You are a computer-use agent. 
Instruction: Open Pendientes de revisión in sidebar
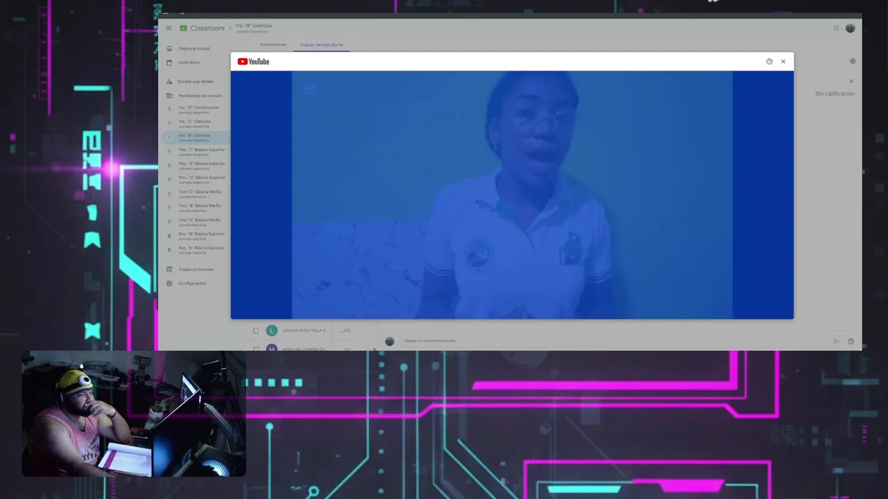pos(200,96)
